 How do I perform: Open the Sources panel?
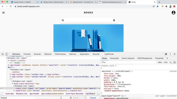(x=37, y=54)
